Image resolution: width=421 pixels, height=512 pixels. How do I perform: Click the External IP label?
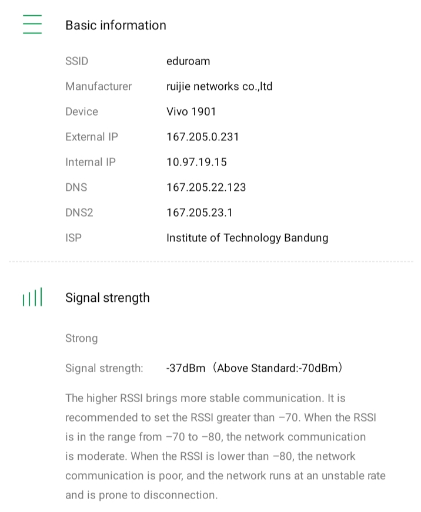92,137
